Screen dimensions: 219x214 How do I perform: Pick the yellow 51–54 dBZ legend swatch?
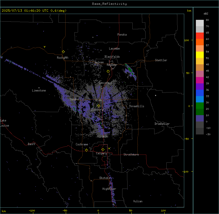(x=200, y=55)
